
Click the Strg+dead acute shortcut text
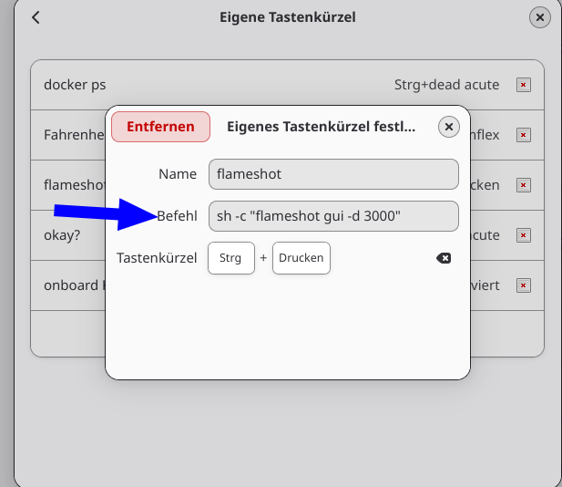(446, 85)
